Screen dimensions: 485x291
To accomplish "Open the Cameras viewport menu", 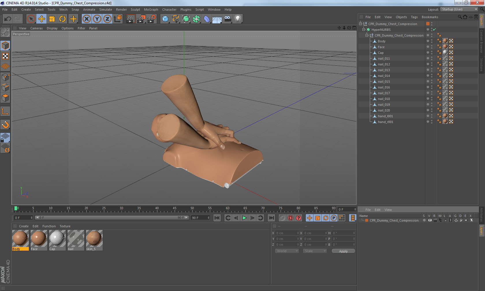I will tap(36, 28).
